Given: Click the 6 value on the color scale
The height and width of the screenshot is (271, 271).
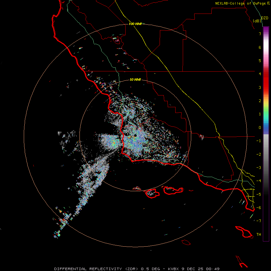Looking at the screenshot, I should (x=260, y=47).
